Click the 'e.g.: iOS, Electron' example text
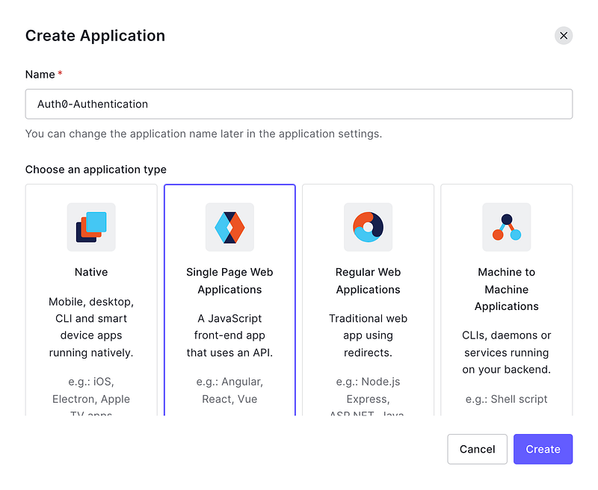This screenshot has width=598, height=490. pyautogui.click(x=91, y=390)
